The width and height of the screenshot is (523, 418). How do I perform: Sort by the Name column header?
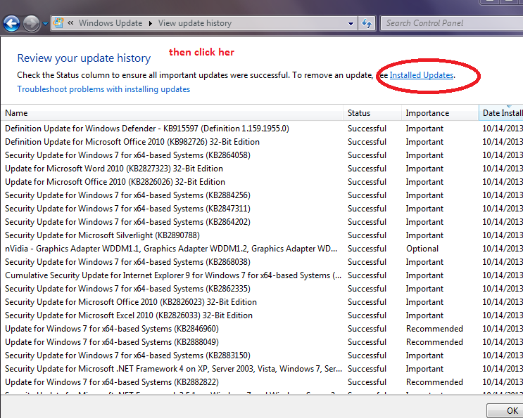172,113
